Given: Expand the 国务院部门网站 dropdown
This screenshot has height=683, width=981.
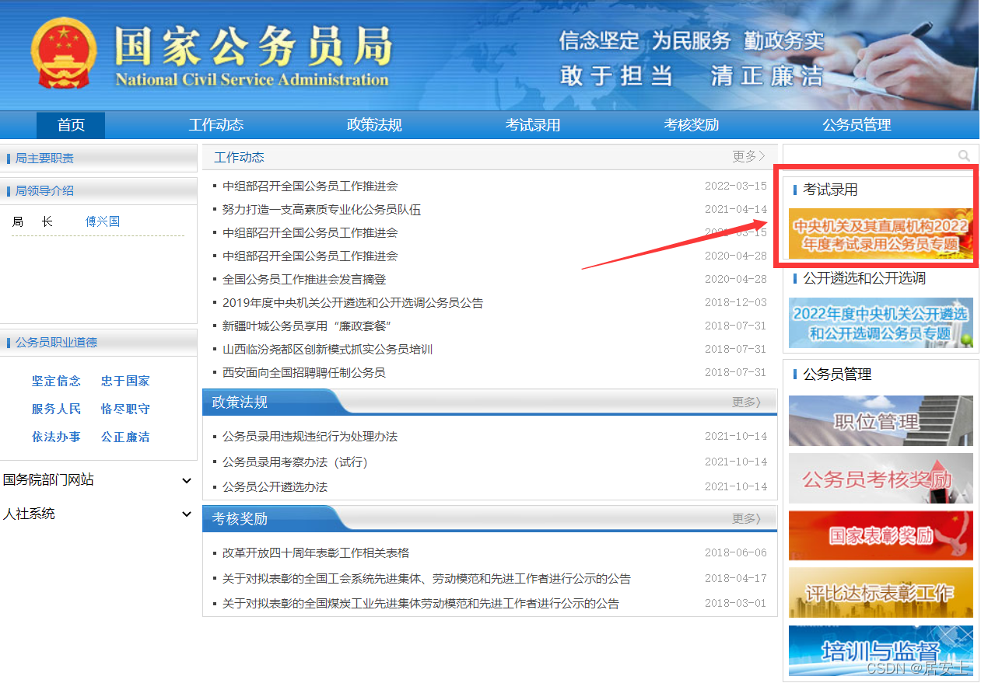Looking at the screenshot, I should (x=98, y=480).
